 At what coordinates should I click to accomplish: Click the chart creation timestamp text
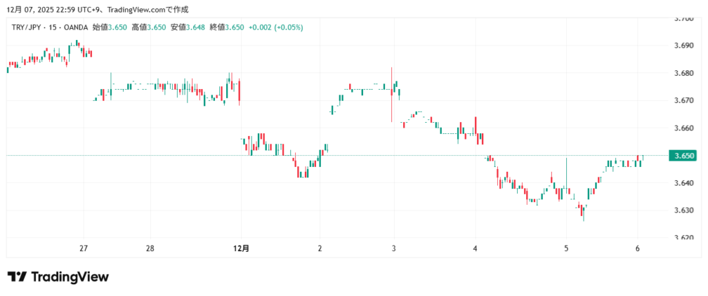pos(97,10)
